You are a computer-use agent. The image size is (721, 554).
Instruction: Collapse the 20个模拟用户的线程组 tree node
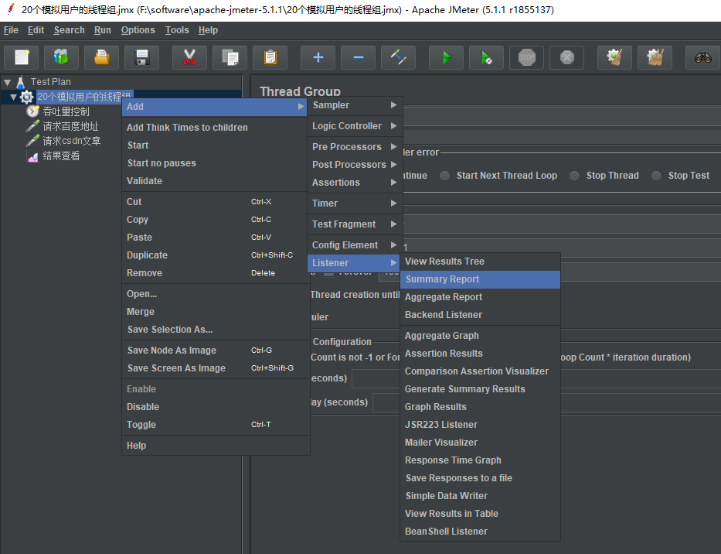(13, 97)
